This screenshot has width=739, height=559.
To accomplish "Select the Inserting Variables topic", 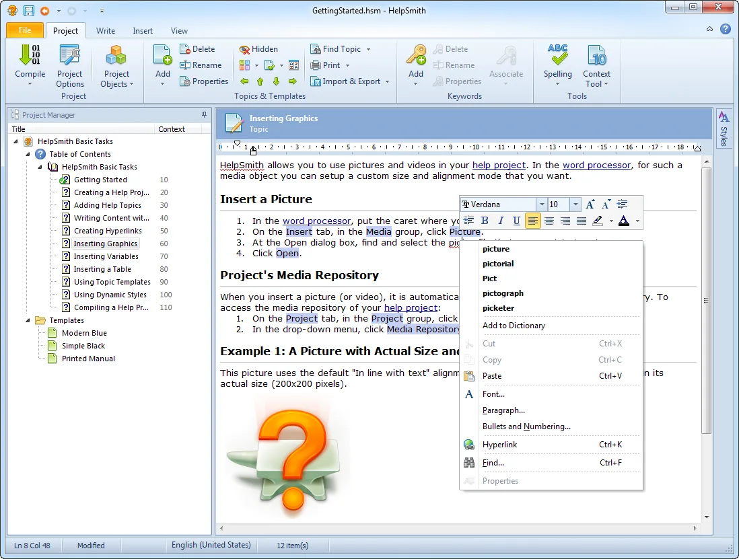I will coord(106,256).
